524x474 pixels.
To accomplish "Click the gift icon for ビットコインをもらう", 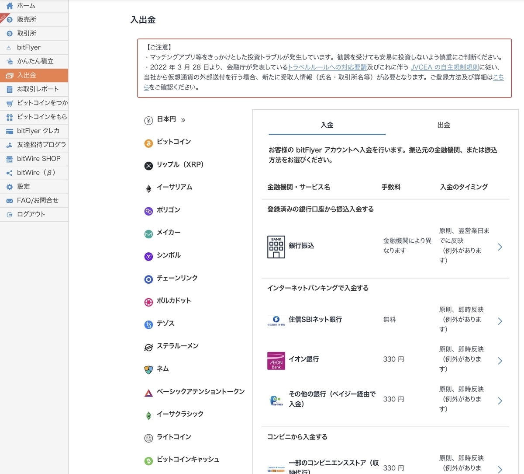I will tap(9, 117).
